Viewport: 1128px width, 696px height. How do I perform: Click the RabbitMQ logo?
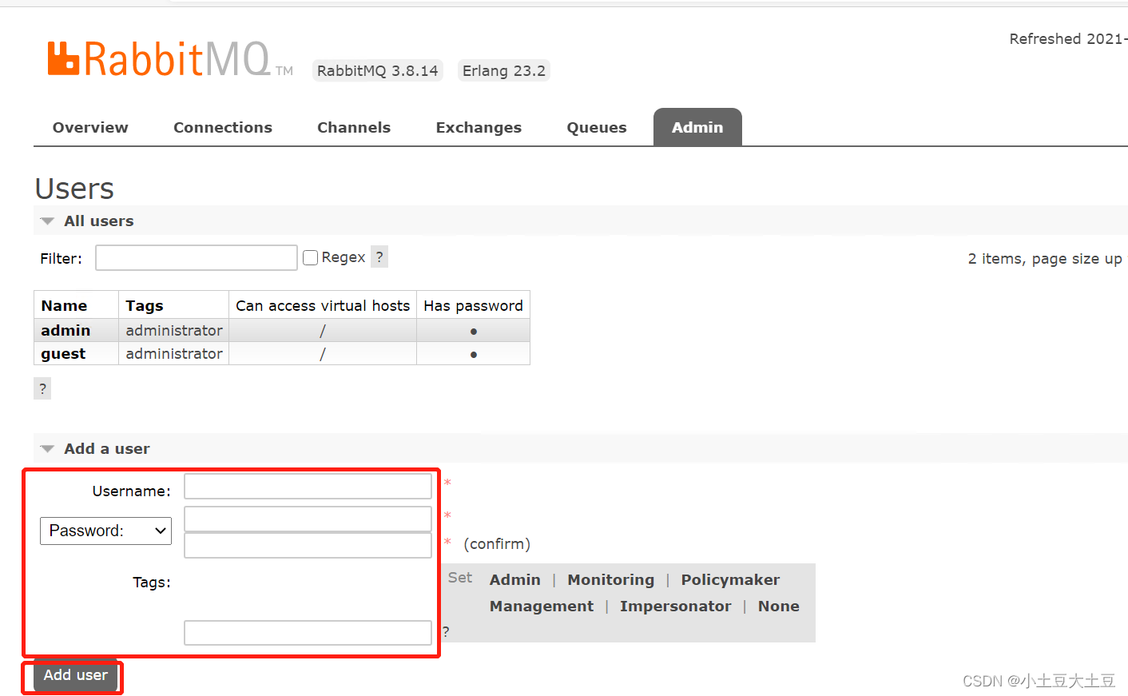(170, 59)
